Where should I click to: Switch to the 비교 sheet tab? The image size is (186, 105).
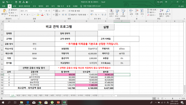click(x=18, y=96)
